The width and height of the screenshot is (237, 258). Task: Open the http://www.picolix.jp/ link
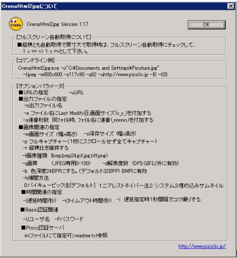202,246
